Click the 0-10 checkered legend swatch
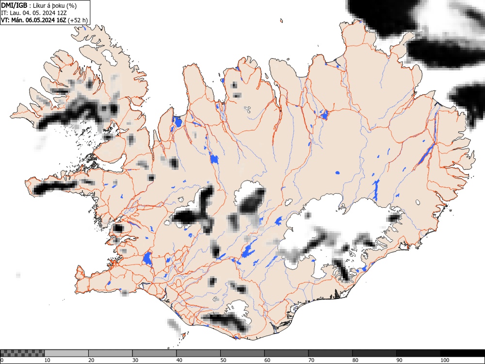This screenshot has height=364, width=485. [x=23, y=353]
